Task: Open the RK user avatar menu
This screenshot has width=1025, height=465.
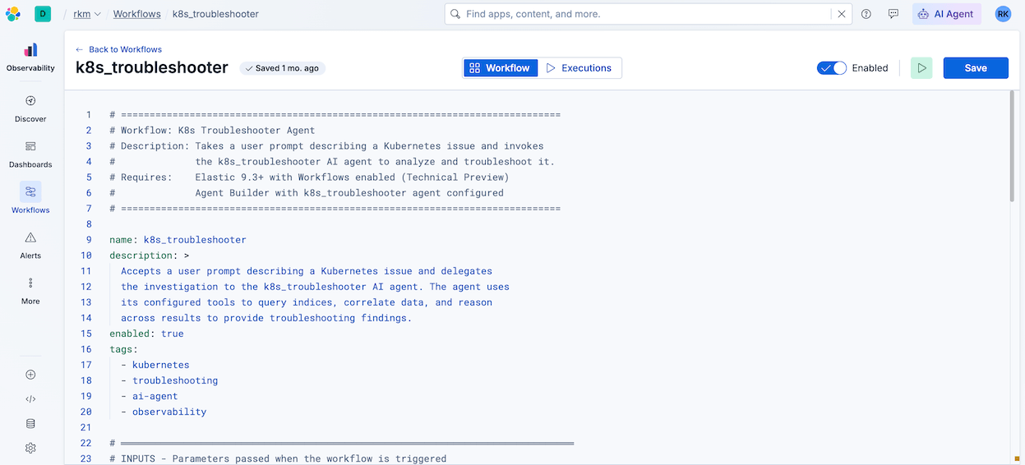Action: (x=1003, y=14)
